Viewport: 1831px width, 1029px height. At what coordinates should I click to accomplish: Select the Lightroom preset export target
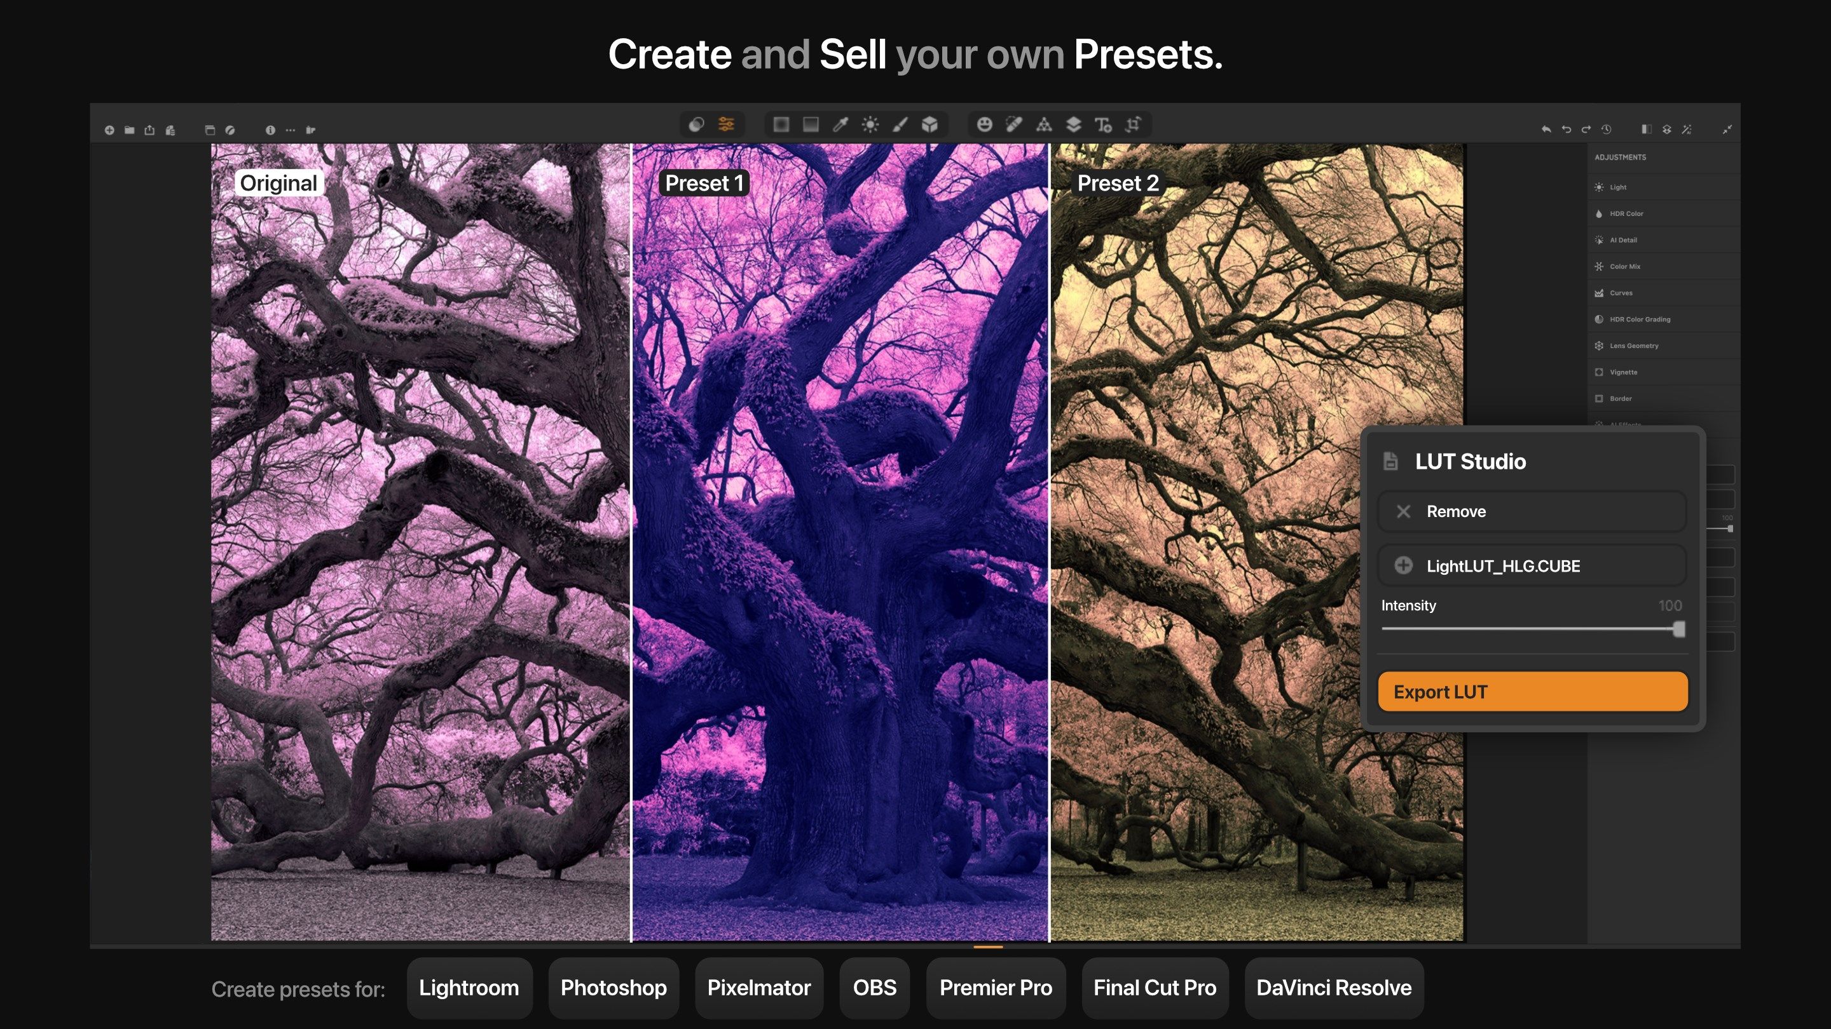click(469, 988)
